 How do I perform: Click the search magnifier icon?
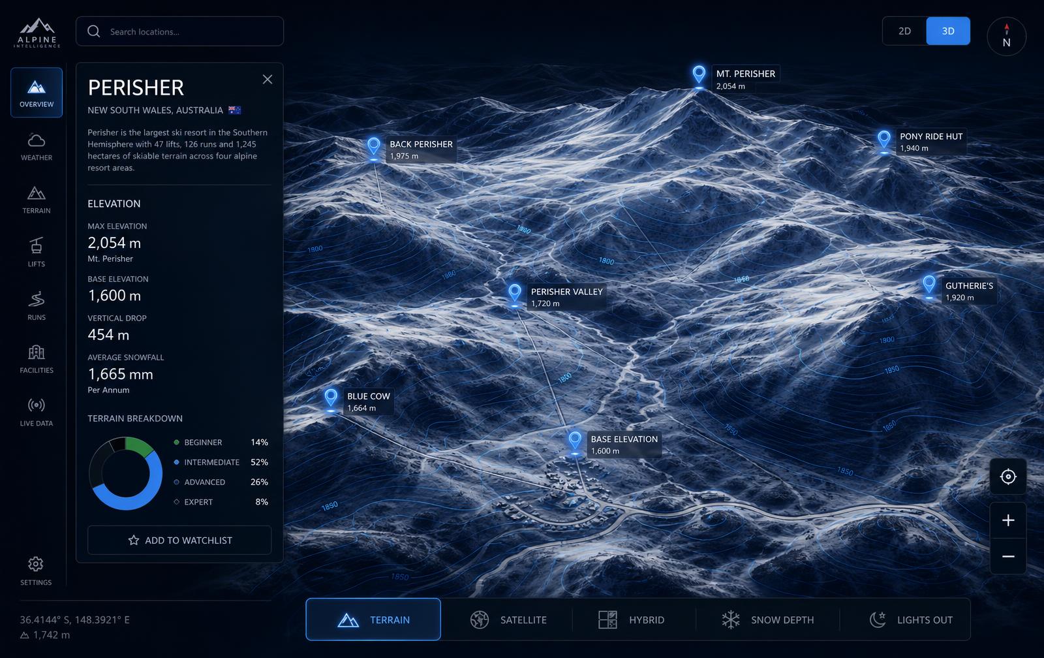coord(94,31)
